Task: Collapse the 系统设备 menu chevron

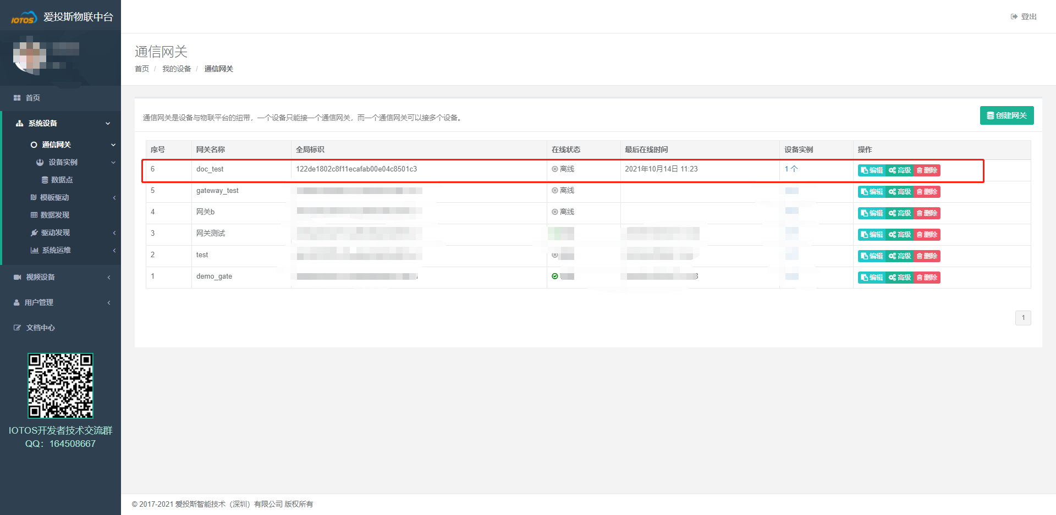Action: (x=108, y=124)
